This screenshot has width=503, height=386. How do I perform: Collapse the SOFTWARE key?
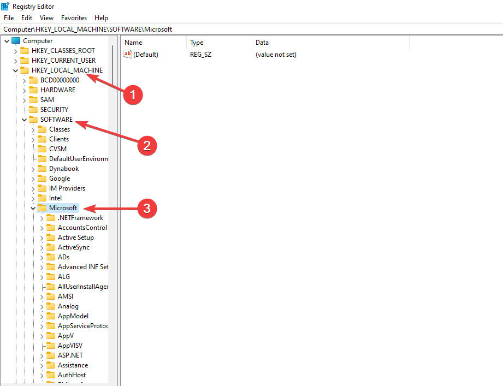tap(25, 120)
